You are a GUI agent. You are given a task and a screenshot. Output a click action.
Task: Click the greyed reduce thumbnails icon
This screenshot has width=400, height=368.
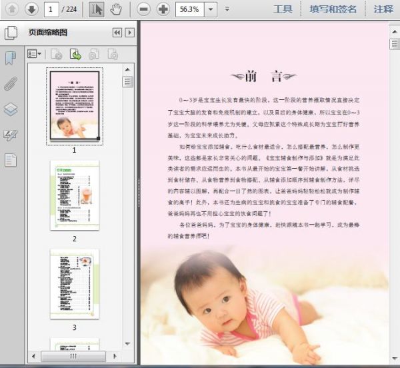coord(94,54)
